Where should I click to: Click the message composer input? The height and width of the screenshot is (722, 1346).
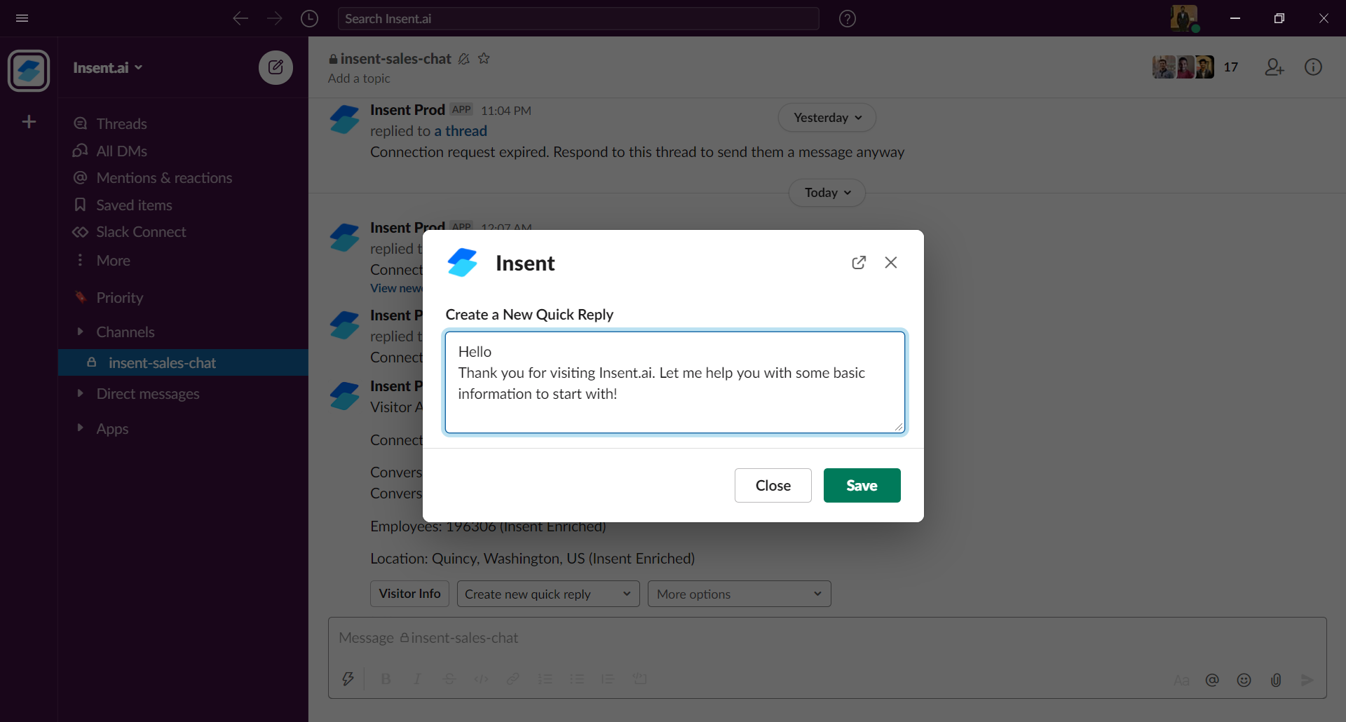click(827, 638)
